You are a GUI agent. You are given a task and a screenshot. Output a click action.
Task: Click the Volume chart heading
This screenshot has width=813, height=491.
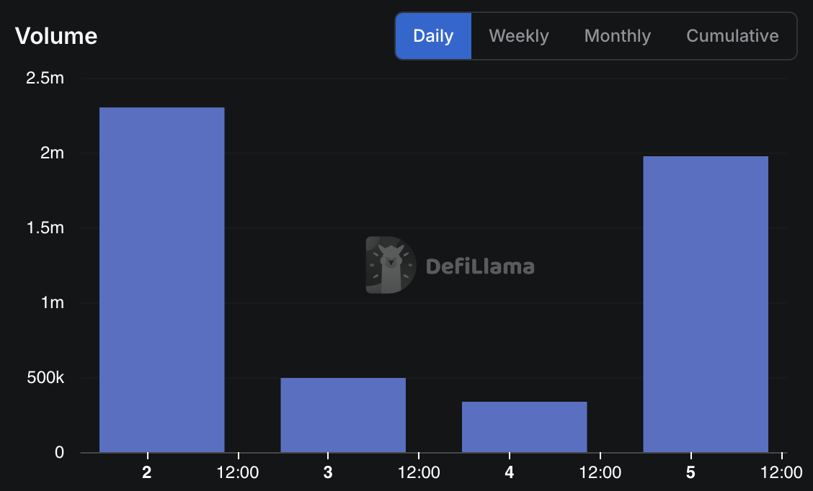click(x=56, y=36)
